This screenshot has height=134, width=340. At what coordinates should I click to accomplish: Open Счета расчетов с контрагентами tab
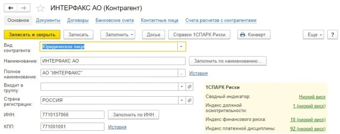pos(221,20)
